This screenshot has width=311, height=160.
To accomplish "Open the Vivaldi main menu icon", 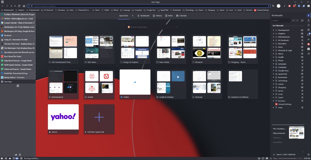I will click(x=2, y=2).
